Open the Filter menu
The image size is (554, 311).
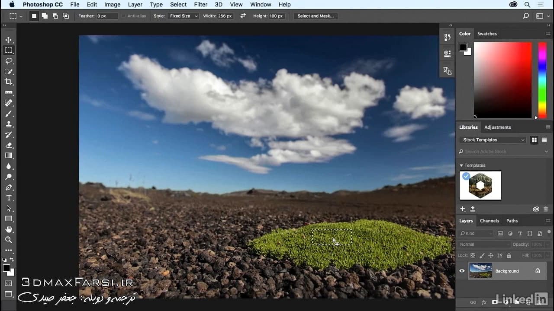[200, 4]
